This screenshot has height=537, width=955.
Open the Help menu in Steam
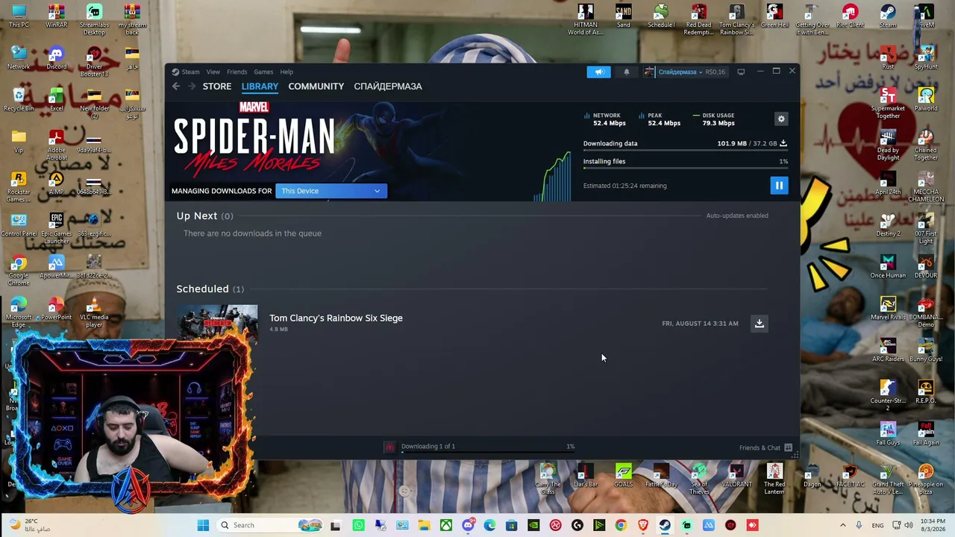point(286,72)
